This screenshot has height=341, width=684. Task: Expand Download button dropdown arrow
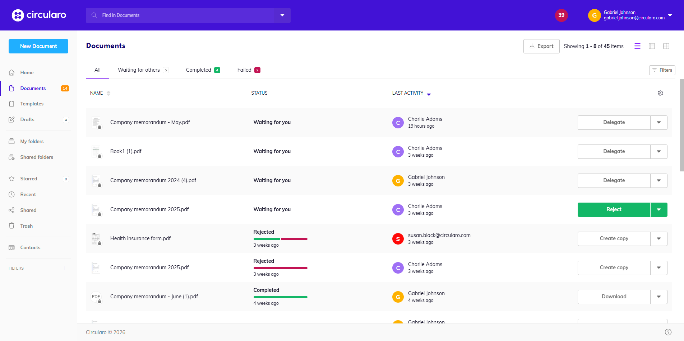click(658, 297)
